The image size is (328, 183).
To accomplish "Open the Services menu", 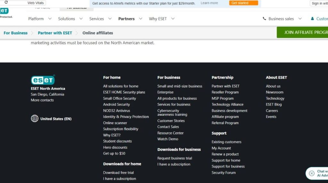I will point(96,19).
